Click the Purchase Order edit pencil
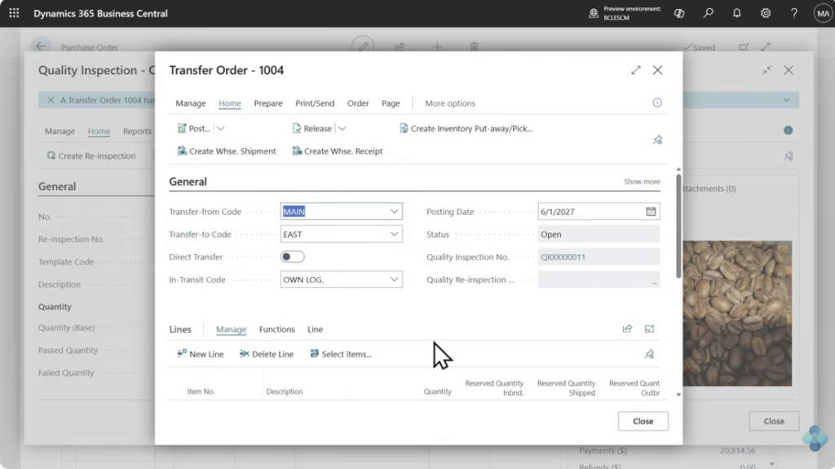The height and width of the screenshot is (469, 835). 363,46
